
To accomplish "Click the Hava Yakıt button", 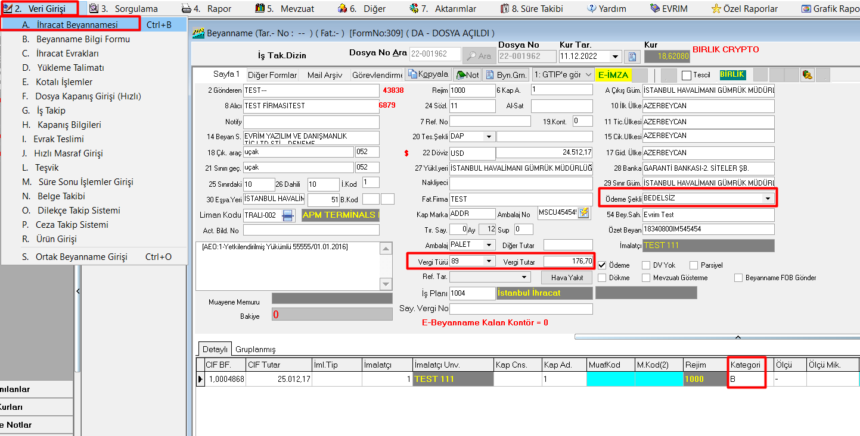I will click(x=567, y=277).
